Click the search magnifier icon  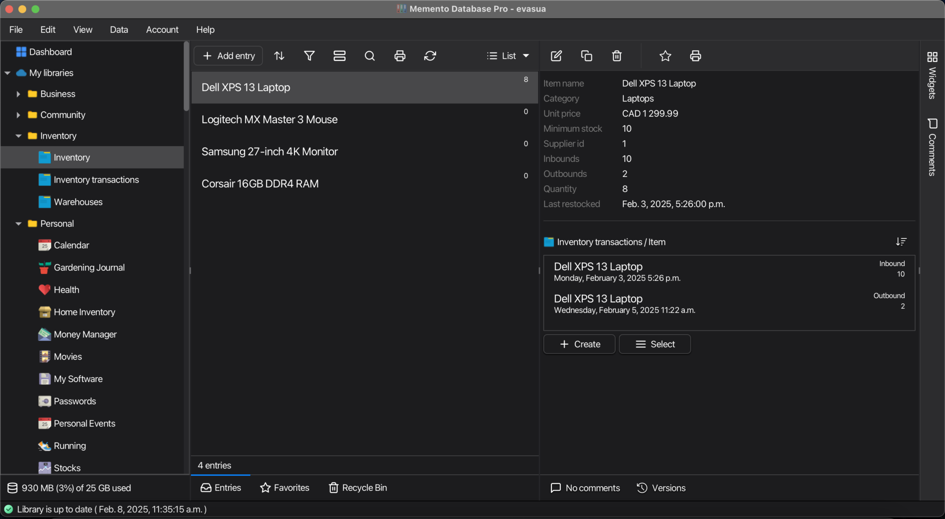[370, 56]
